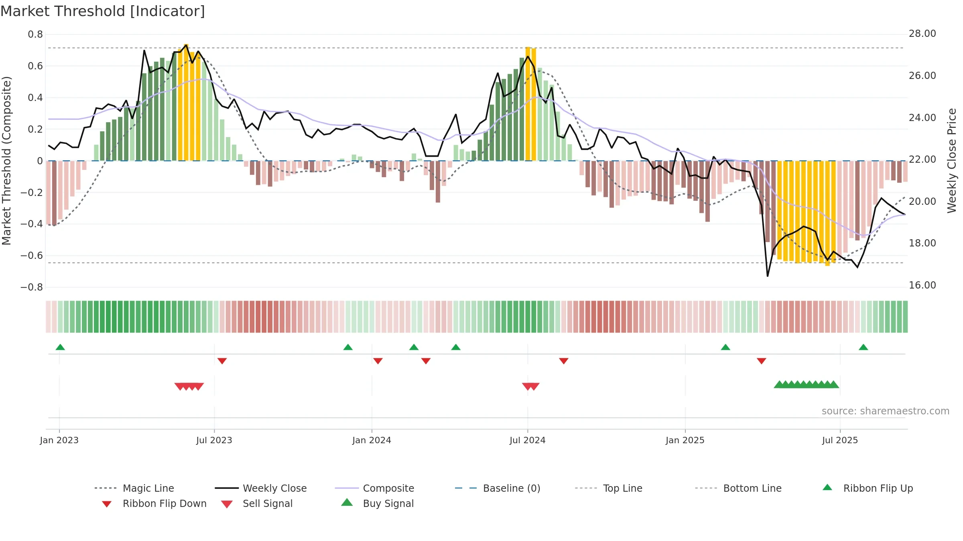Click the Jul 2024 x-axis label
The width and height of the screenshot is (963, 541).
tap(528, 440)
